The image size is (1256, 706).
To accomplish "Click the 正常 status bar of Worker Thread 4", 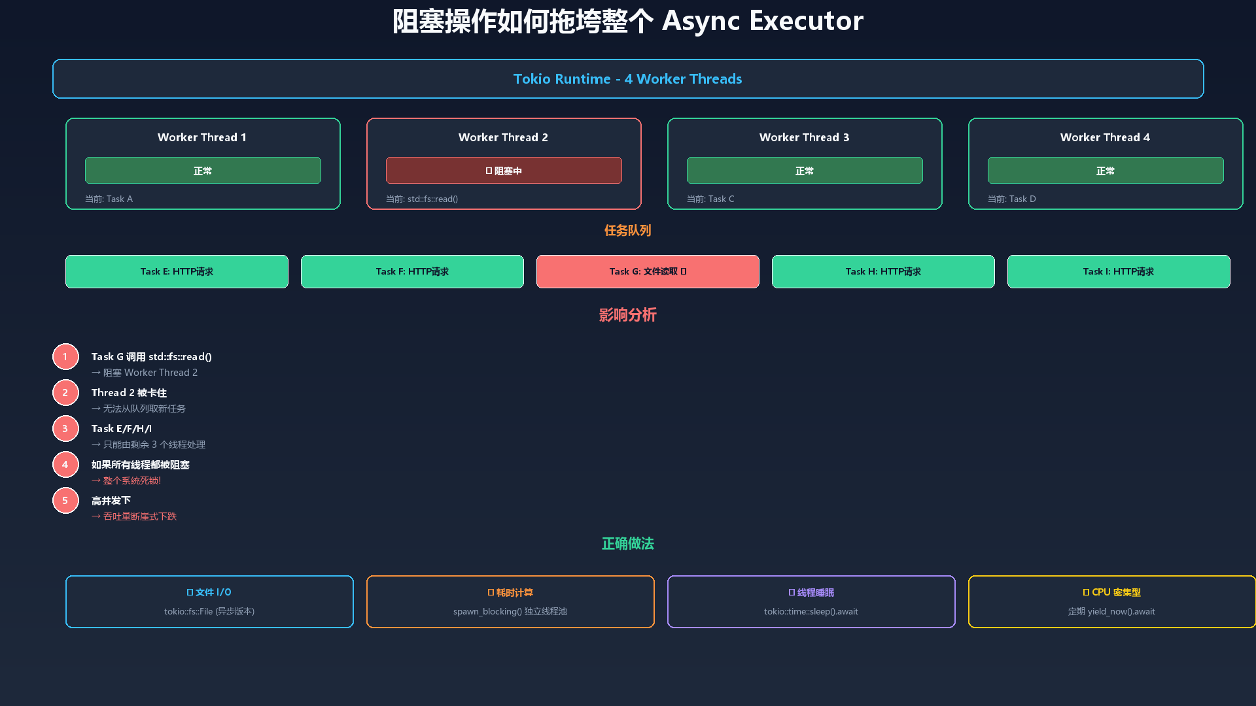I will point(1106,171).
